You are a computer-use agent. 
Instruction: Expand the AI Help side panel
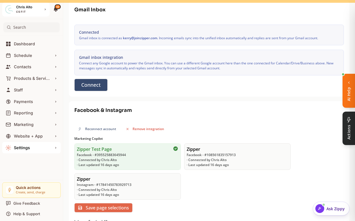(349, 91)
